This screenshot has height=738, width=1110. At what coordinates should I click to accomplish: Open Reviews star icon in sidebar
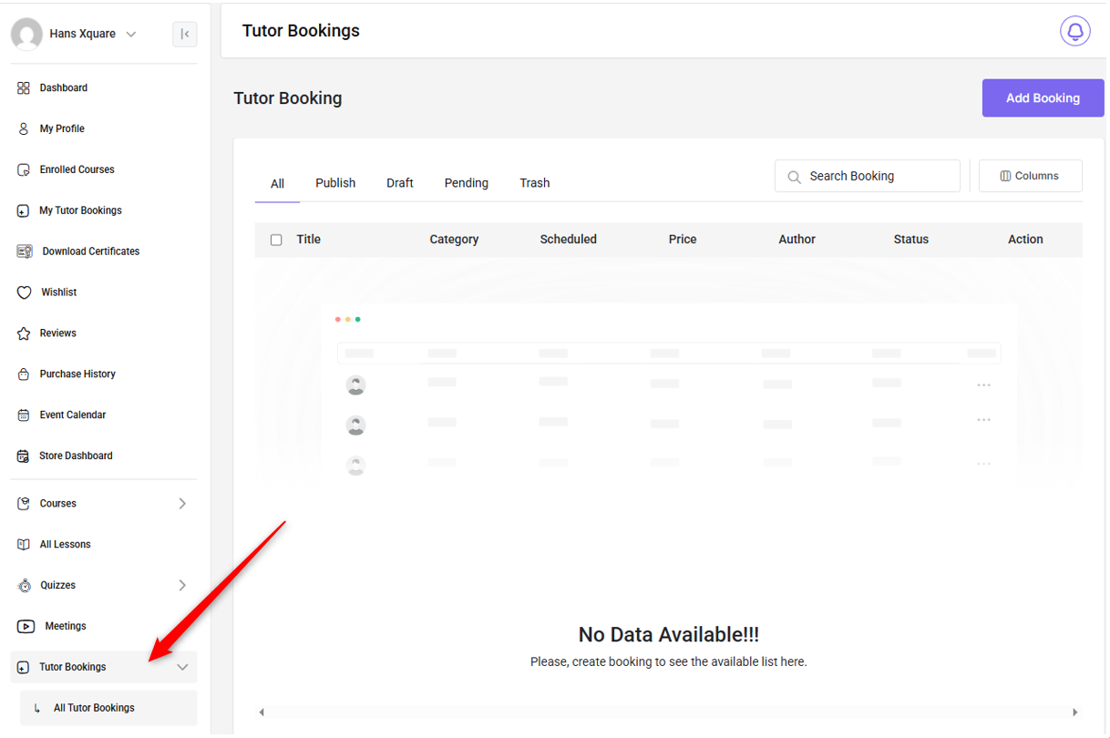pos(24,333)
